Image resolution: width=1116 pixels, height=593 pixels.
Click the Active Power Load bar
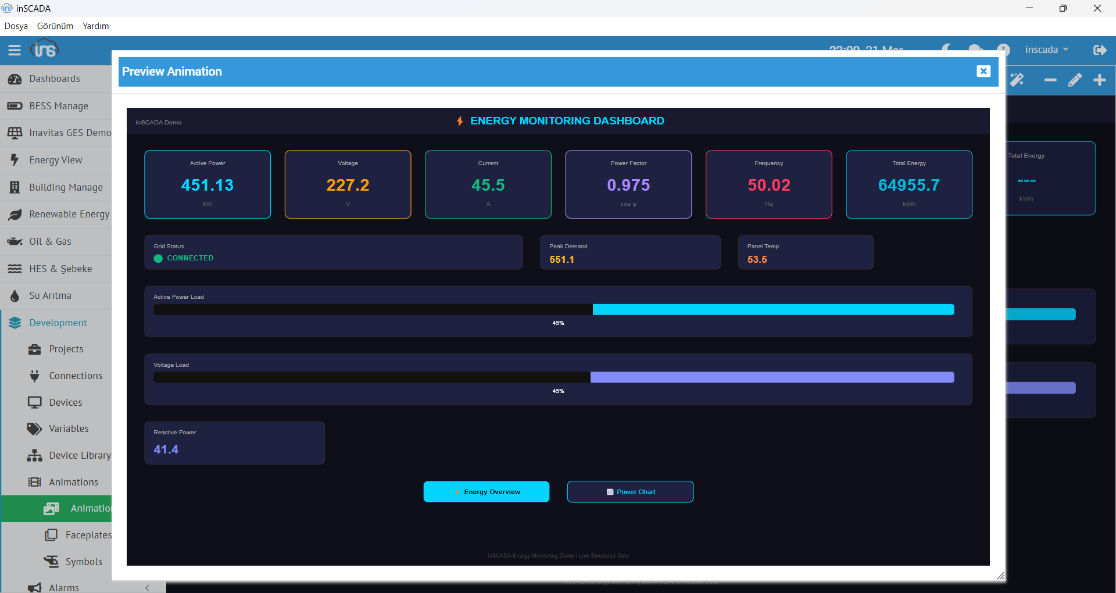[x=553, y=310]
